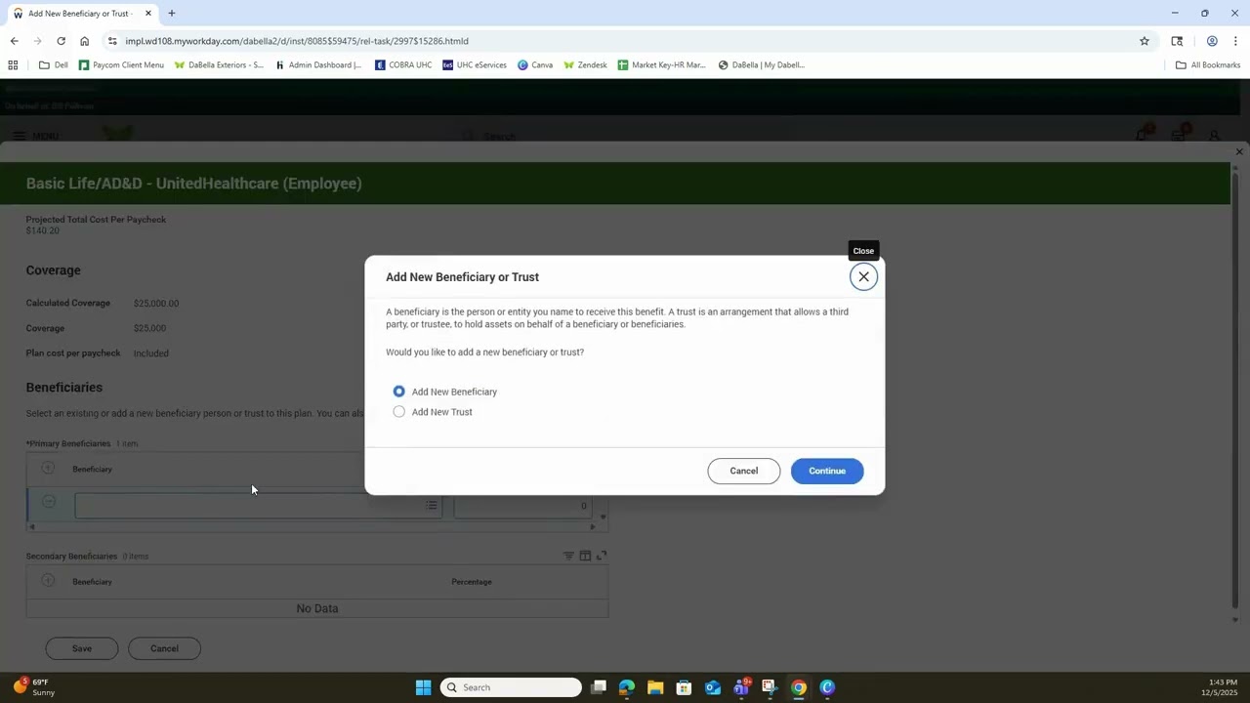Open Microsoft Teams from the taskbar
This screenshot has height=703, width=1250.
pyautogui.click(x=741, y=687)
